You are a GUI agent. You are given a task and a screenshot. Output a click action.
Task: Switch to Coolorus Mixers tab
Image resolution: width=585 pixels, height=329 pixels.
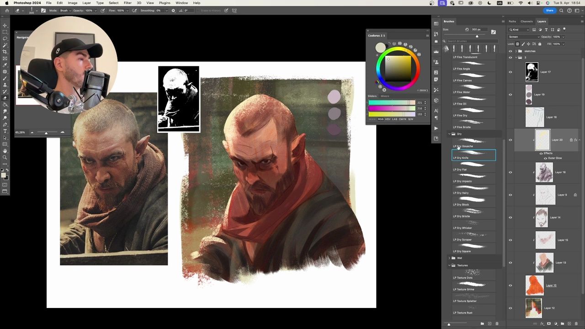pos(385,96)
